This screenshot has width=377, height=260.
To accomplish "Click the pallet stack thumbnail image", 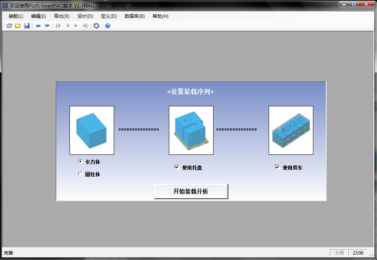I will coord(191,130).
